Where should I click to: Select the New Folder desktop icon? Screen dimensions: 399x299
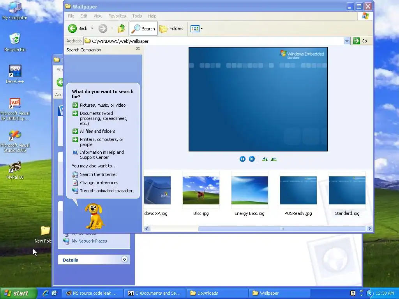click(x=44, y=234)
